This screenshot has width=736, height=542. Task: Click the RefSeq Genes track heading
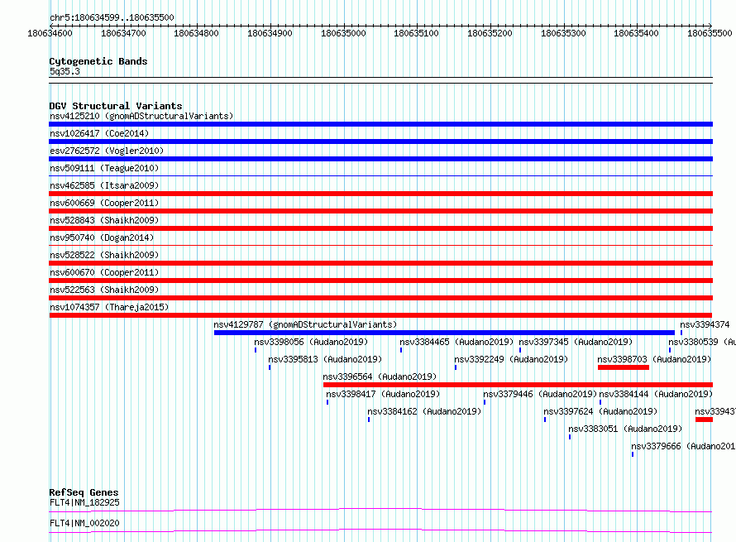(x=84, y=492)
